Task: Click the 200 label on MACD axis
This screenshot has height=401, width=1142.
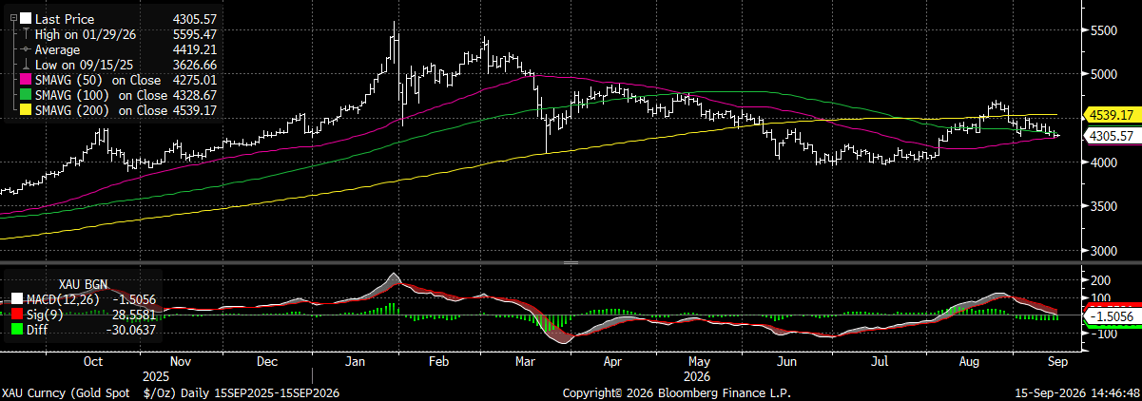Action: click(1102, 280)
